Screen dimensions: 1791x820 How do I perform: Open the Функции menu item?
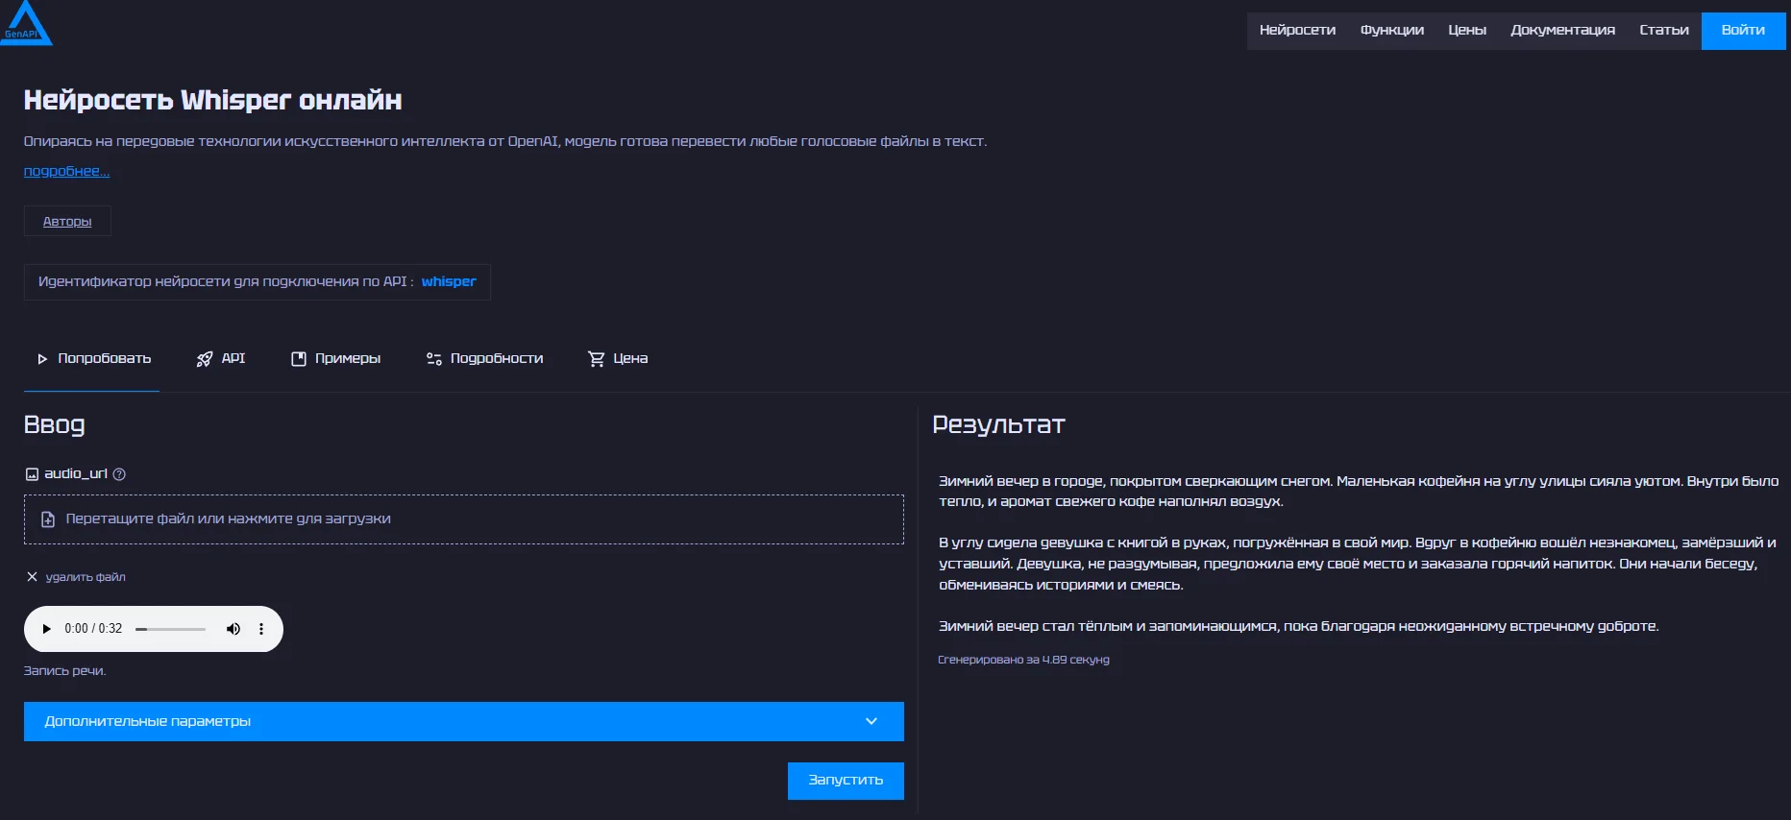(1391, 31)
